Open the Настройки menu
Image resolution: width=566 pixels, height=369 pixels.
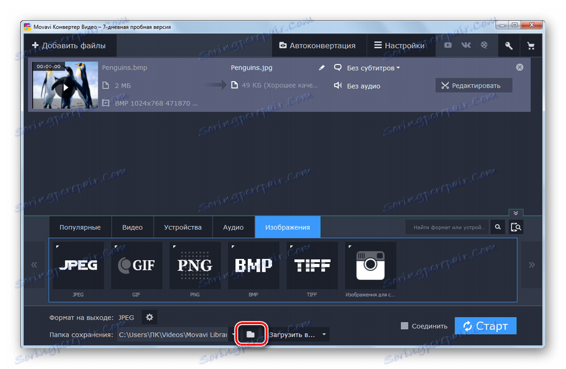click(400, 46)
